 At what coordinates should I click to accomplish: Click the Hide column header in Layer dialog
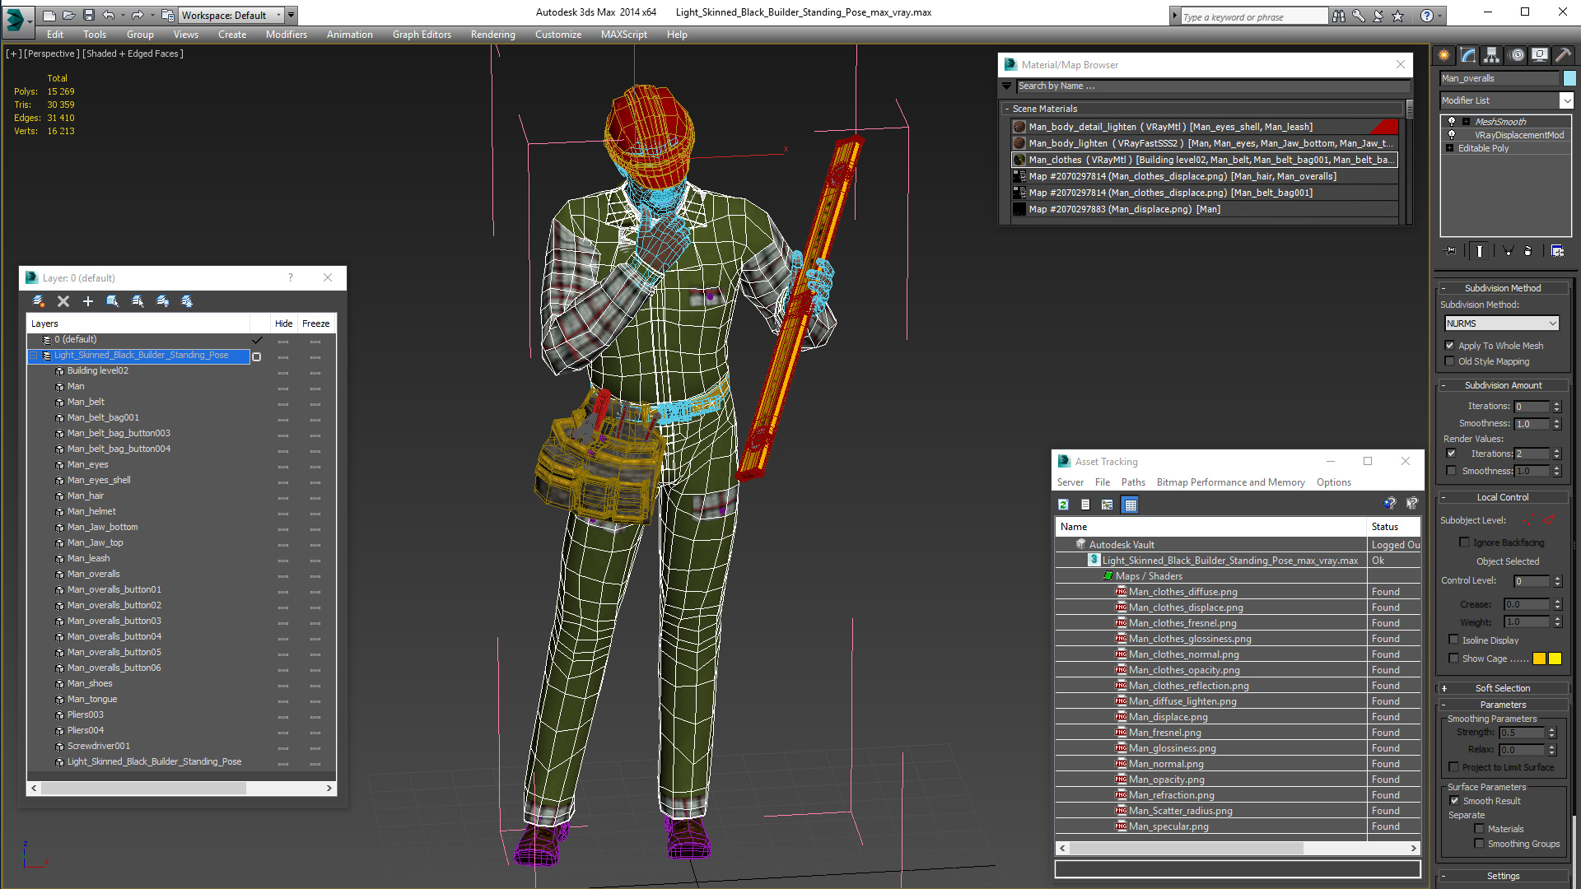[x=283, y=323]
